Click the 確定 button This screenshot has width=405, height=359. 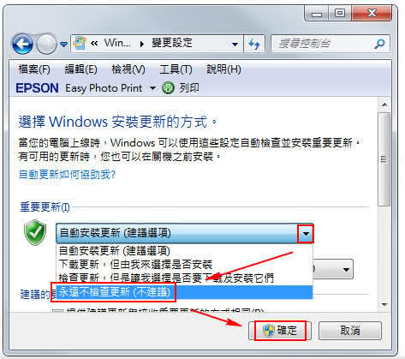[x=280, y=331]
